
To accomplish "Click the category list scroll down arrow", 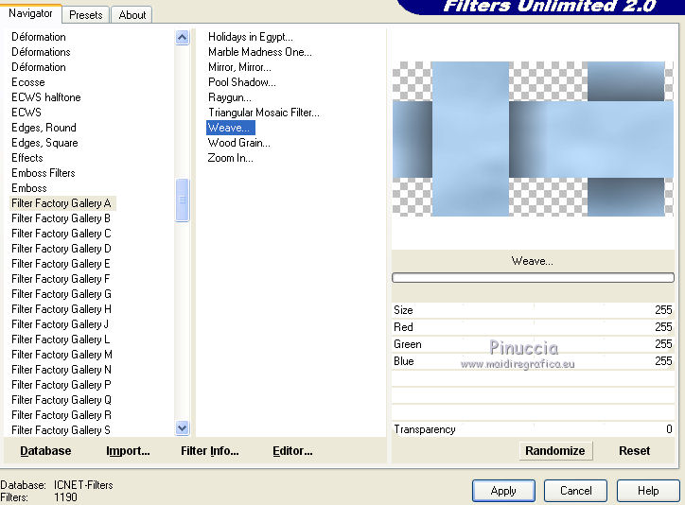I will (183, 428).
